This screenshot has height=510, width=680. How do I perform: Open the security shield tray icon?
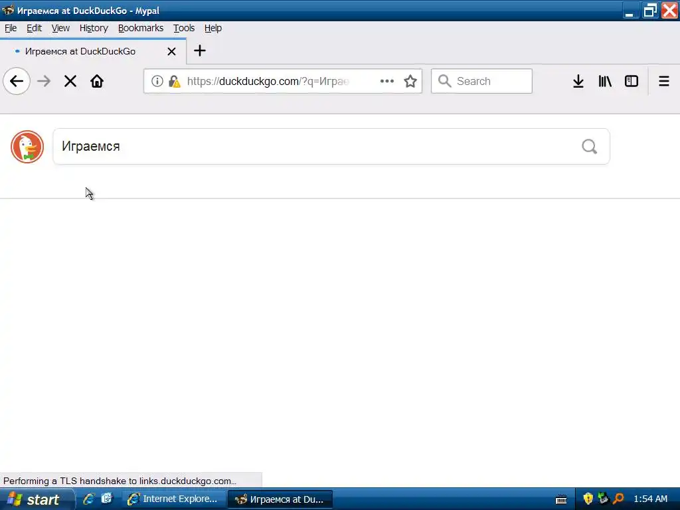tap(588, 499)
